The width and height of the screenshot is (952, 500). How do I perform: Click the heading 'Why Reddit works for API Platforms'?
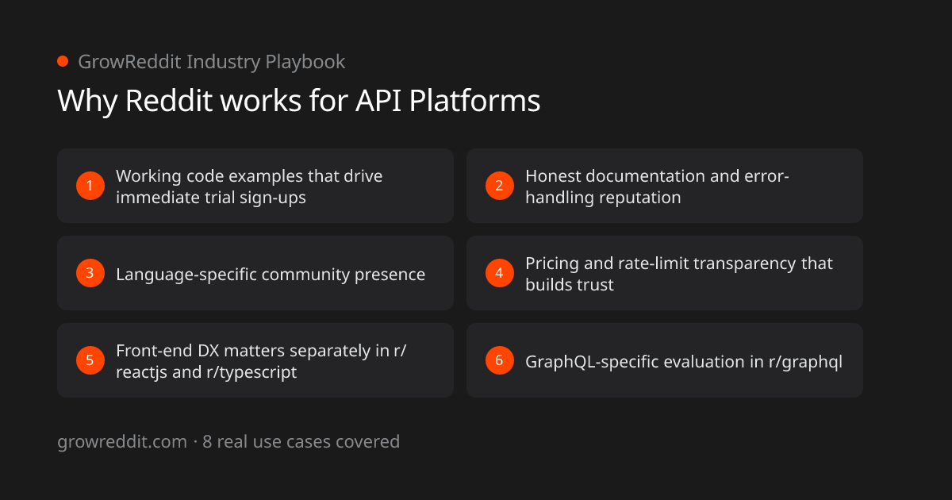299,102
